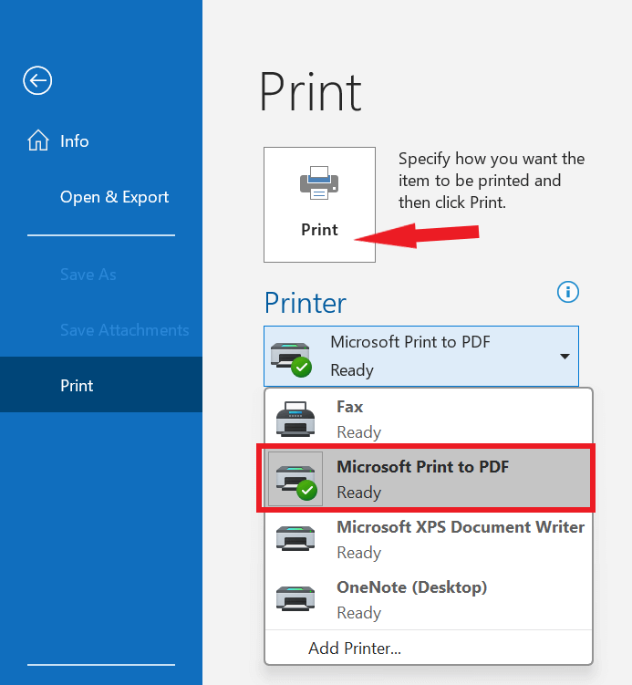Click Add Printer... at list bottom
632x685 pixels.
click(x=355, y=649)
